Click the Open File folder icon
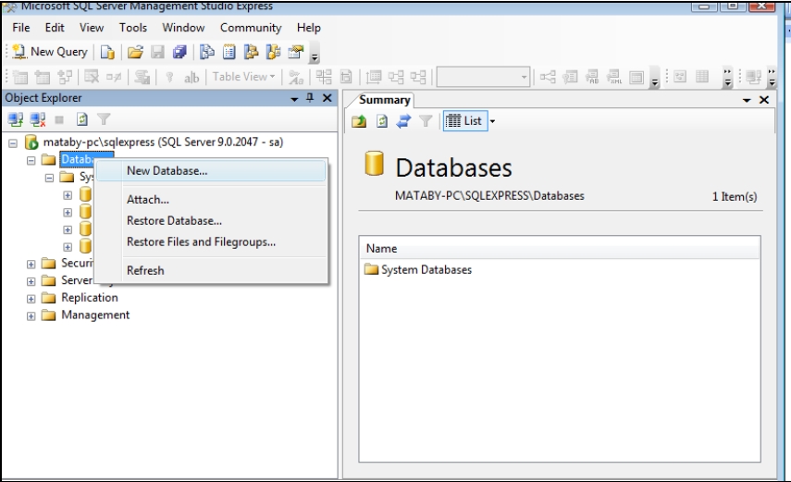 135,52
